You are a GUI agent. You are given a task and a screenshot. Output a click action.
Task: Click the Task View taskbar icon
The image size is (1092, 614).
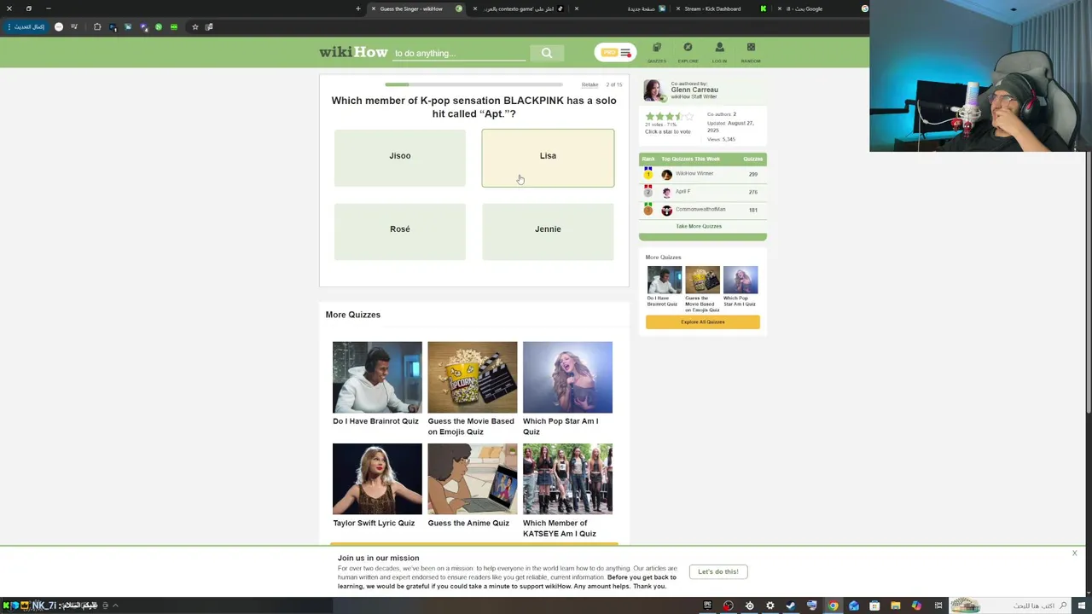click(938, 605)
